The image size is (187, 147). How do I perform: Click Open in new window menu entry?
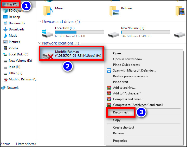(128, 59)
